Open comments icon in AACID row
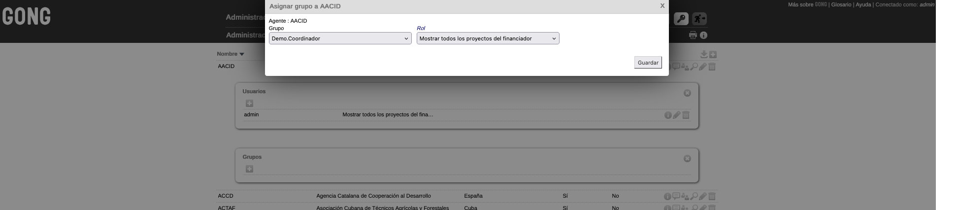The image size is (959, 210). 676,66
